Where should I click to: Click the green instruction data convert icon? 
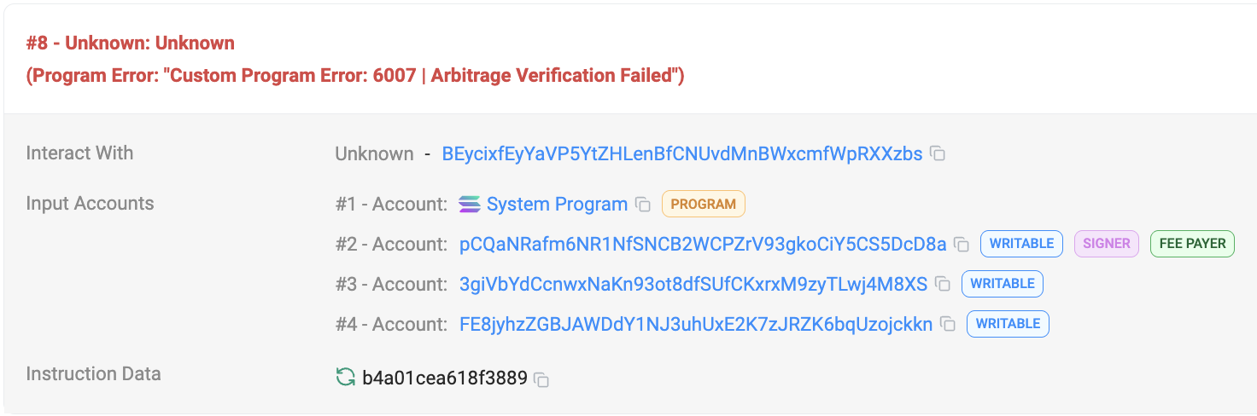point(345,378)
